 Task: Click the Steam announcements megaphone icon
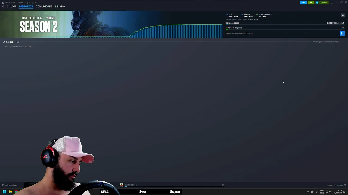303,2
